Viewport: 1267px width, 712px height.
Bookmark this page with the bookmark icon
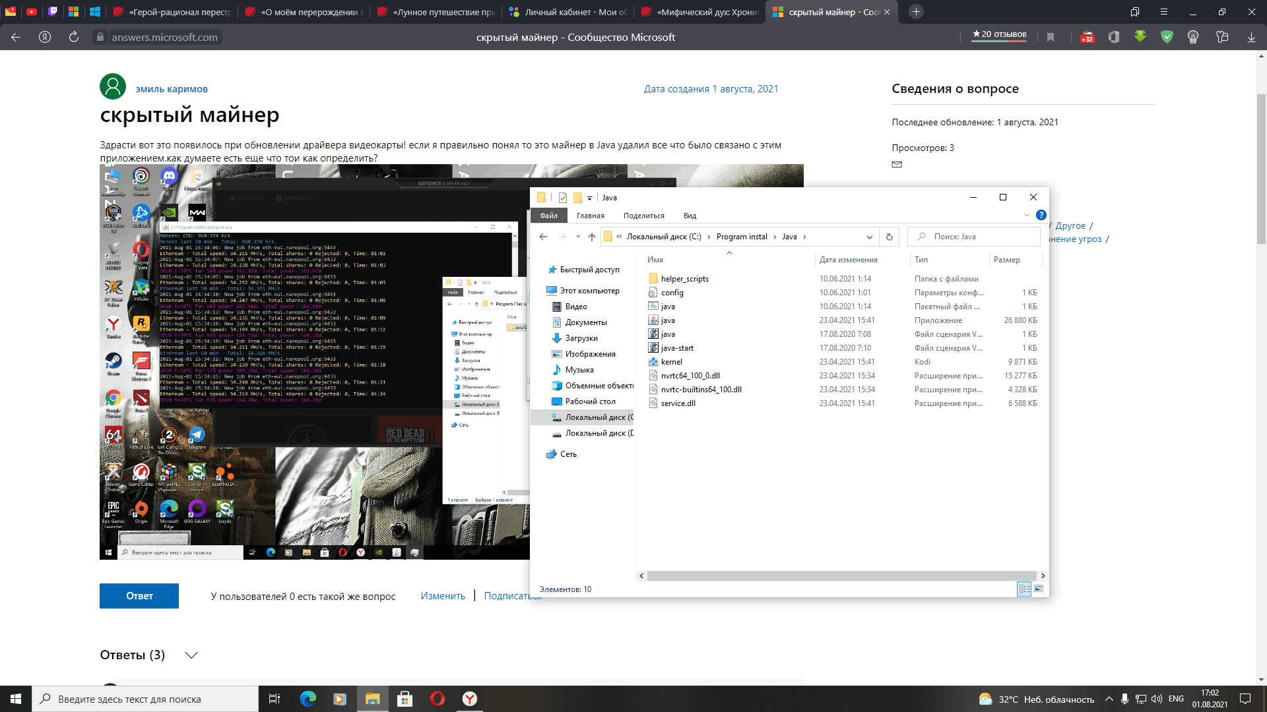[x=1051, y=38]
